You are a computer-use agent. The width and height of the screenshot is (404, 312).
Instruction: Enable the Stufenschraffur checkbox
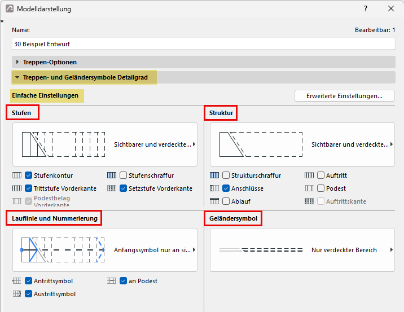[123, 175]
